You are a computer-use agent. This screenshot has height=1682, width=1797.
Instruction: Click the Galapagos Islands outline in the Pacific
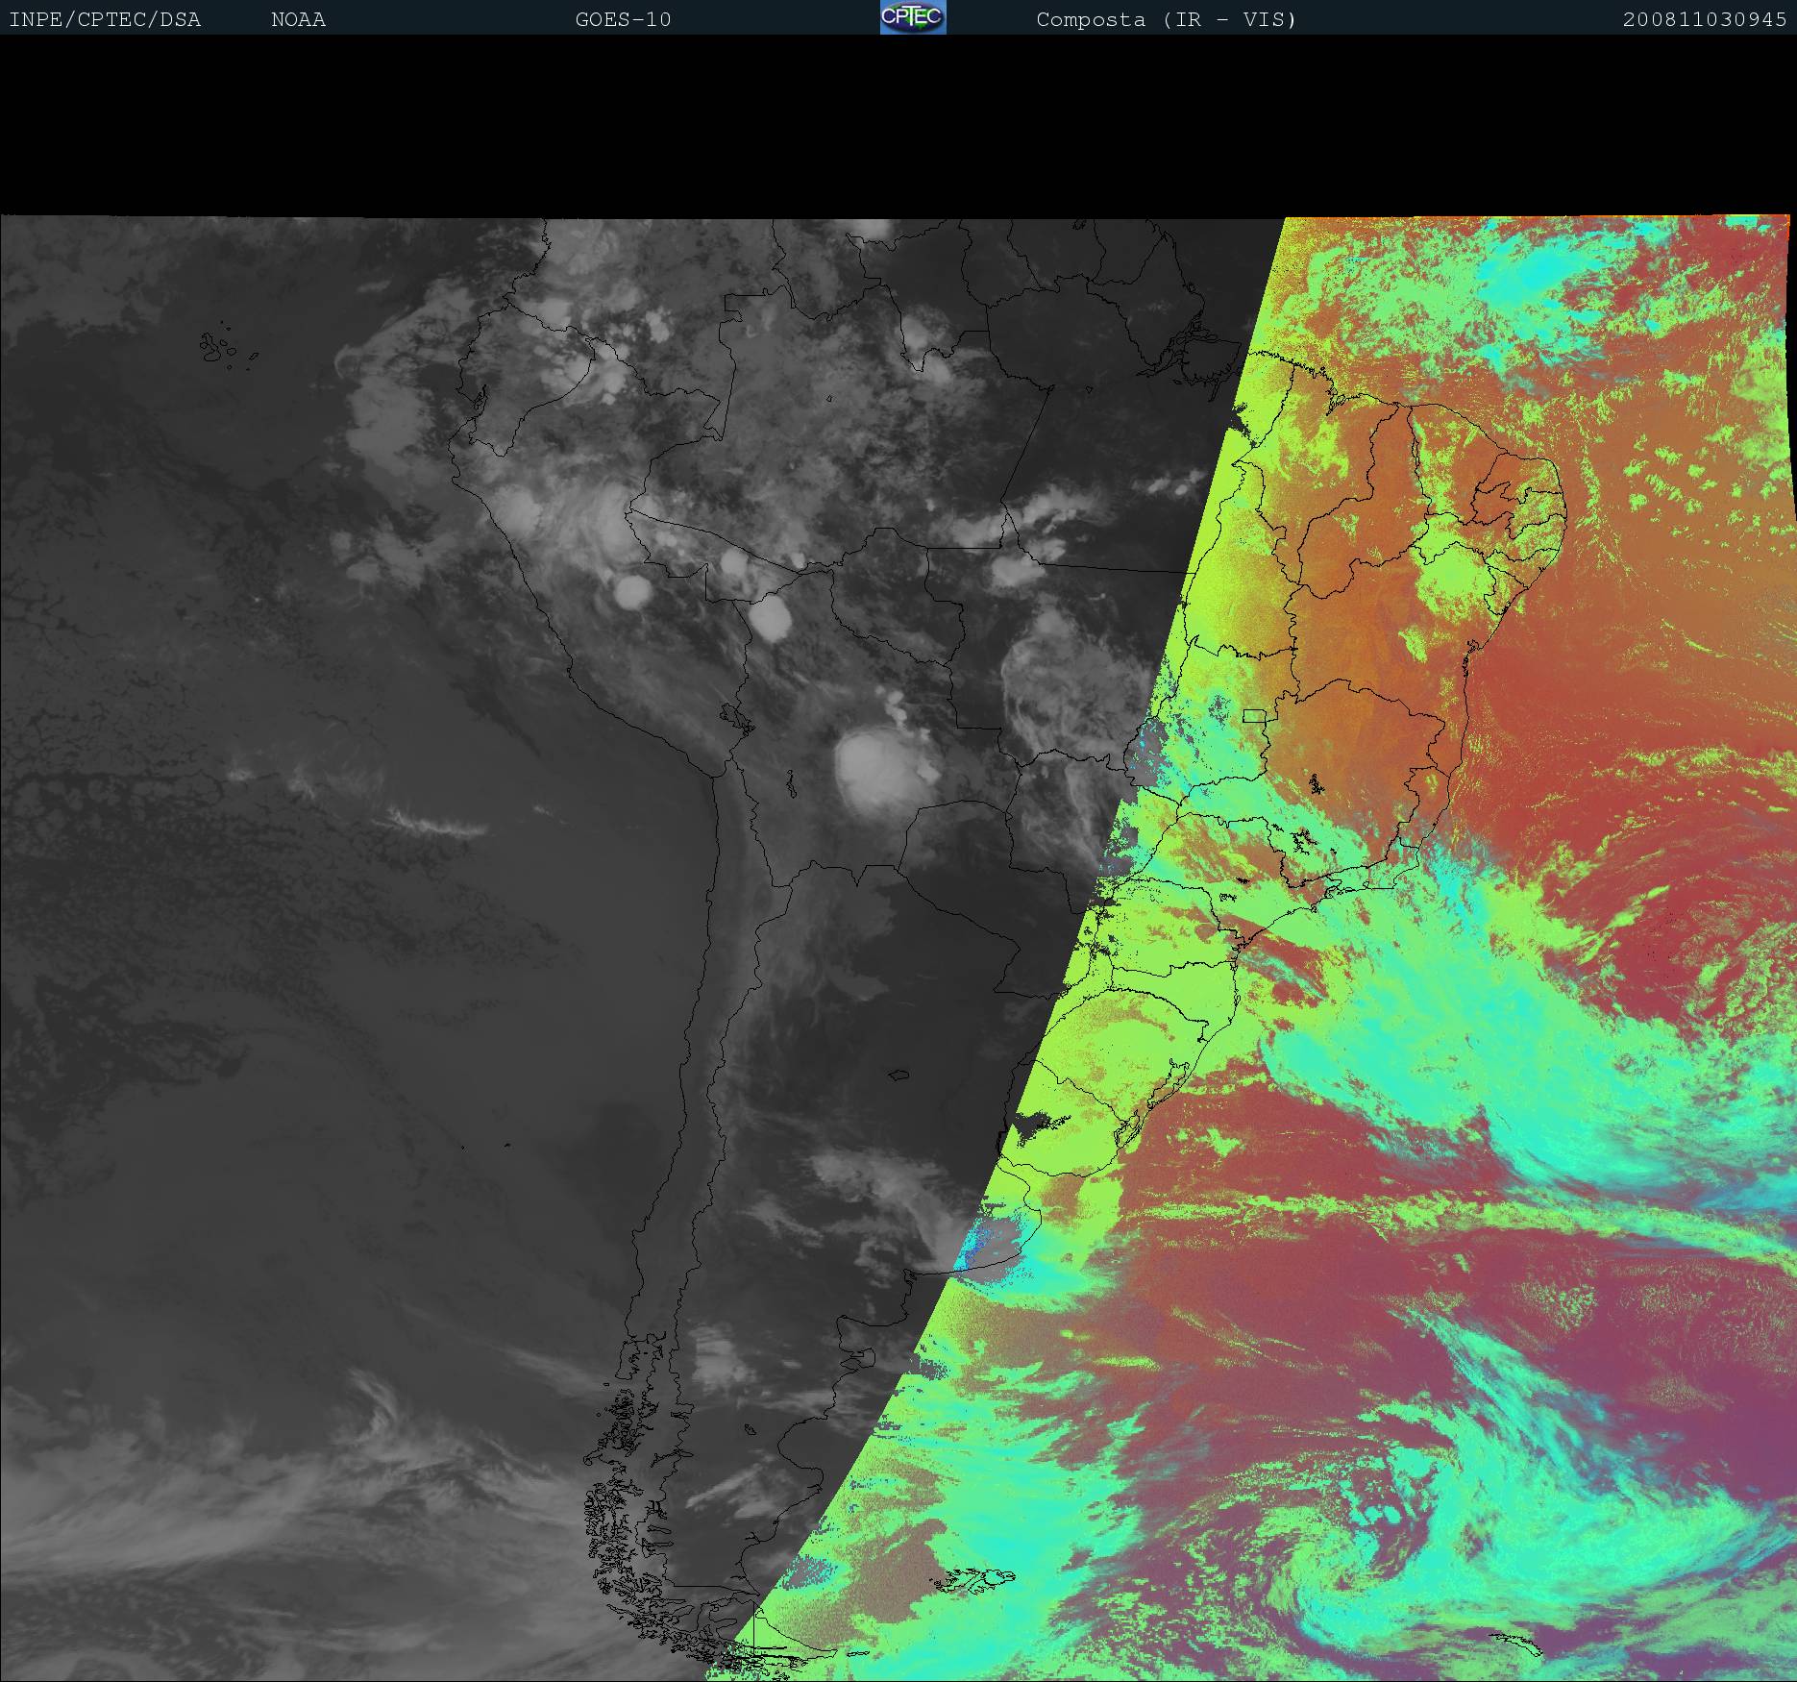pyautogui.click(x=217, y=348)
